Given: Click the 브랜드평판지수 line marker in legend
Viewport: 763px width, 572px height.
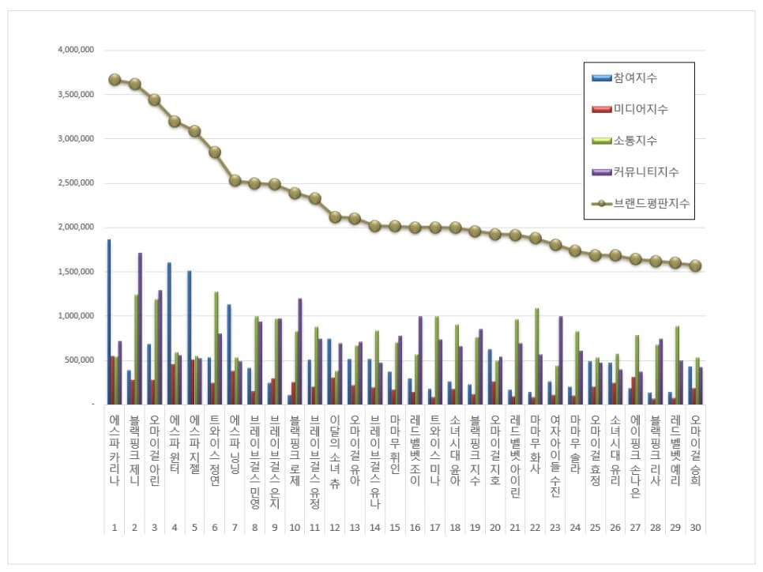Looking at the screenshot, I should tap(602, 203).
